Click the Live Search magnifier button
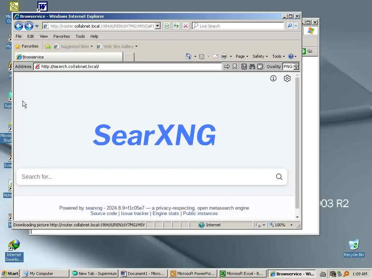Screen dimensions: 372x279 point(290,26)
